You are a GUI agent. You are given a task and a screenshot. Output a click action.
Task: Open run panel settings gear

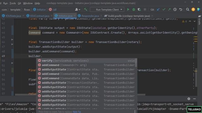[x=189, y=99]
